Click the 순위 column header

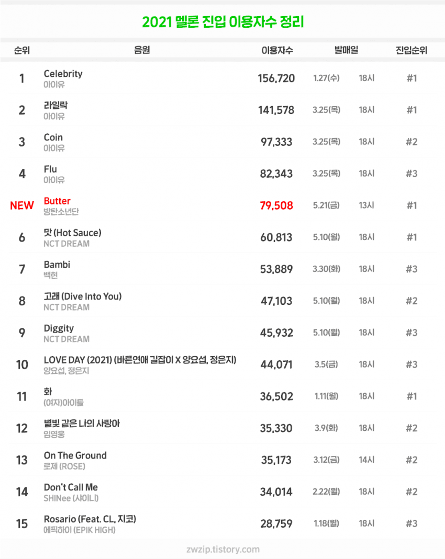tap(21, 51)
